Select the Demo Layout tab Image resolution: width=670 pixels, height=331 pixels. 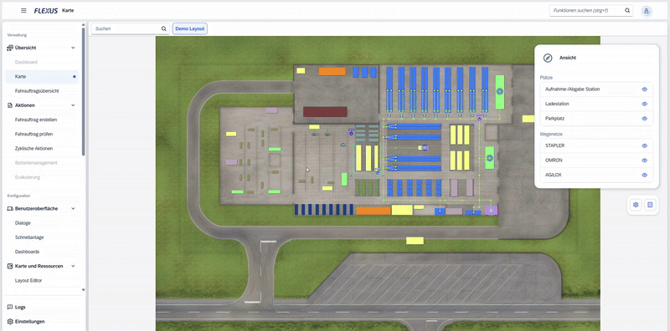190,28
